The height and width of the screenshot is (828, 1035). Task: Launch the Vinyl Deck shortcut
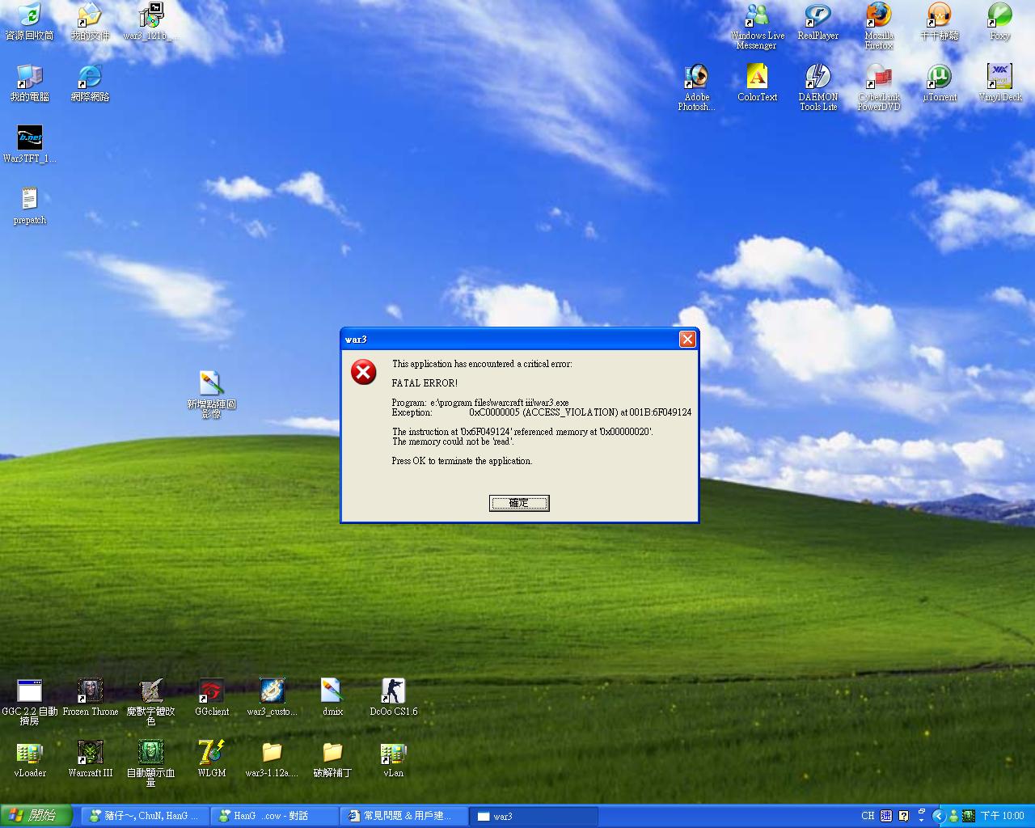pos(999,82)
